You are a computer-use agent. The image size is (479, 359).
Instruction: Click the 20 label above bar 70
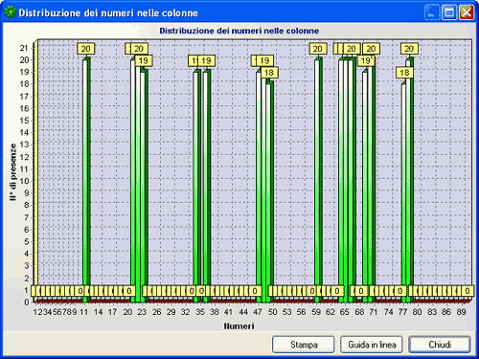click(x=371, y=49)
